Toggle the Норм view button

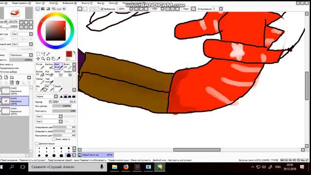pos(186,9)
